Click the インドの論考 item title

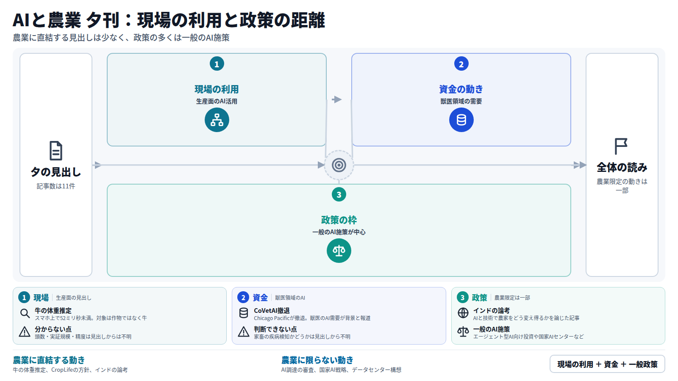tap(492, 311)
